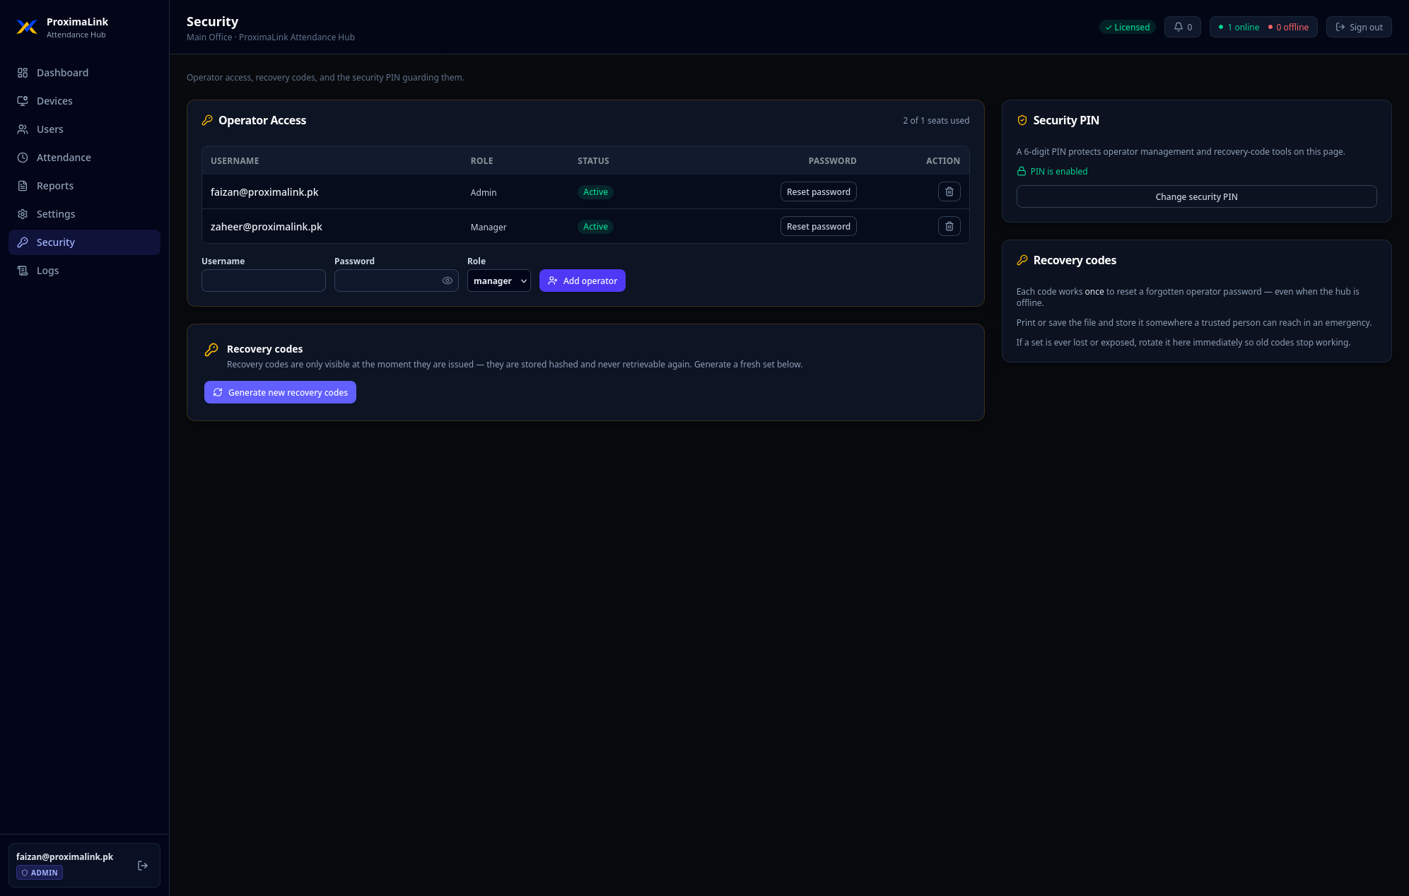Viewport: 1409px width, 896px height.
Task: Select Security in sidebar
Action: point(84,242)
